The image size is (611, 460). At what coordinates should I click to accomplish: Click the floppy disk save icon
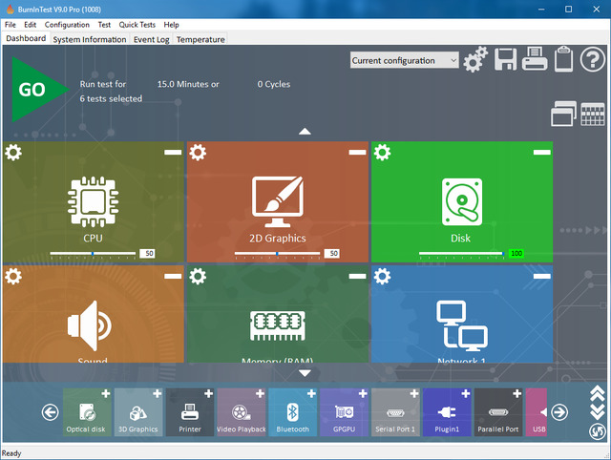[x=506, y=60]
